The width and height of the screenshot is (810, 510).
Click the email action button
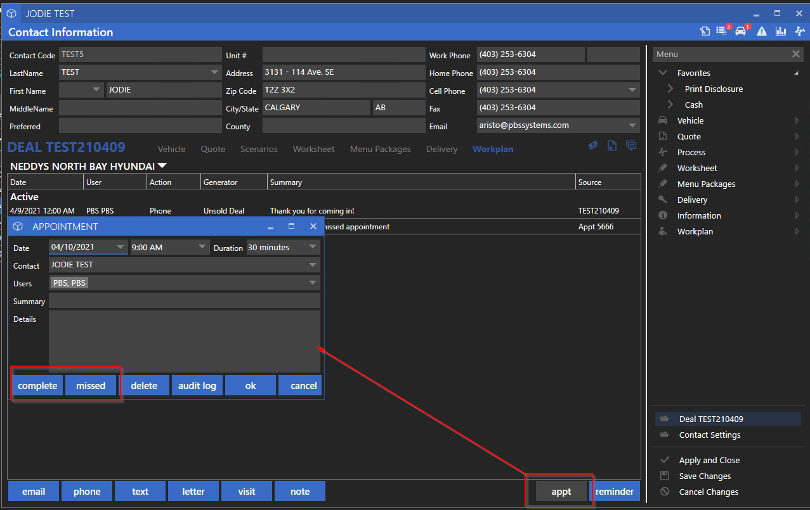coord(34,491)
